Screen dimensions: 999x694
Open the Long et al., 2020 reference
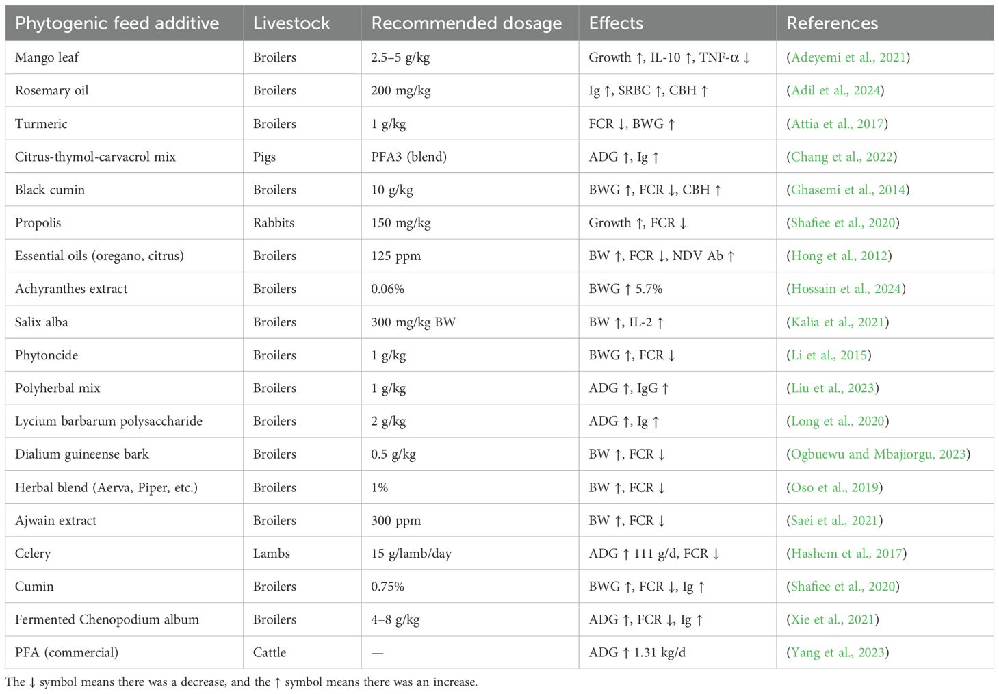click(837, 421)
